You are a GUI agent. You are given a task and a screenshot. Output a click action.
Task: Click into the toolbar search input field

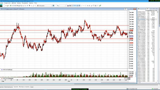click(x=62, y=6)
